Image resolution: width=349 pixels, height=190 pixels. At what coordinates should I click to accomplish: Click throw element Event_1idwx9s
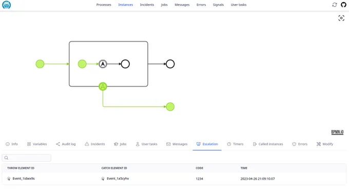pyautogui.click(x=24, y=178)
